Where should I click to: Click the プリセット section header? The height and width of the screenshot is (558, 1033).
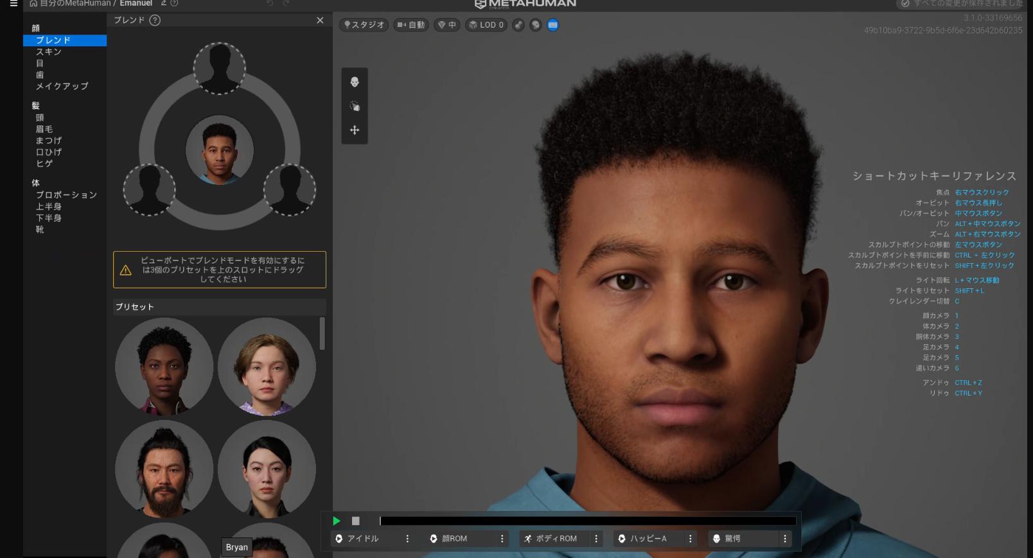click(220, 307)
